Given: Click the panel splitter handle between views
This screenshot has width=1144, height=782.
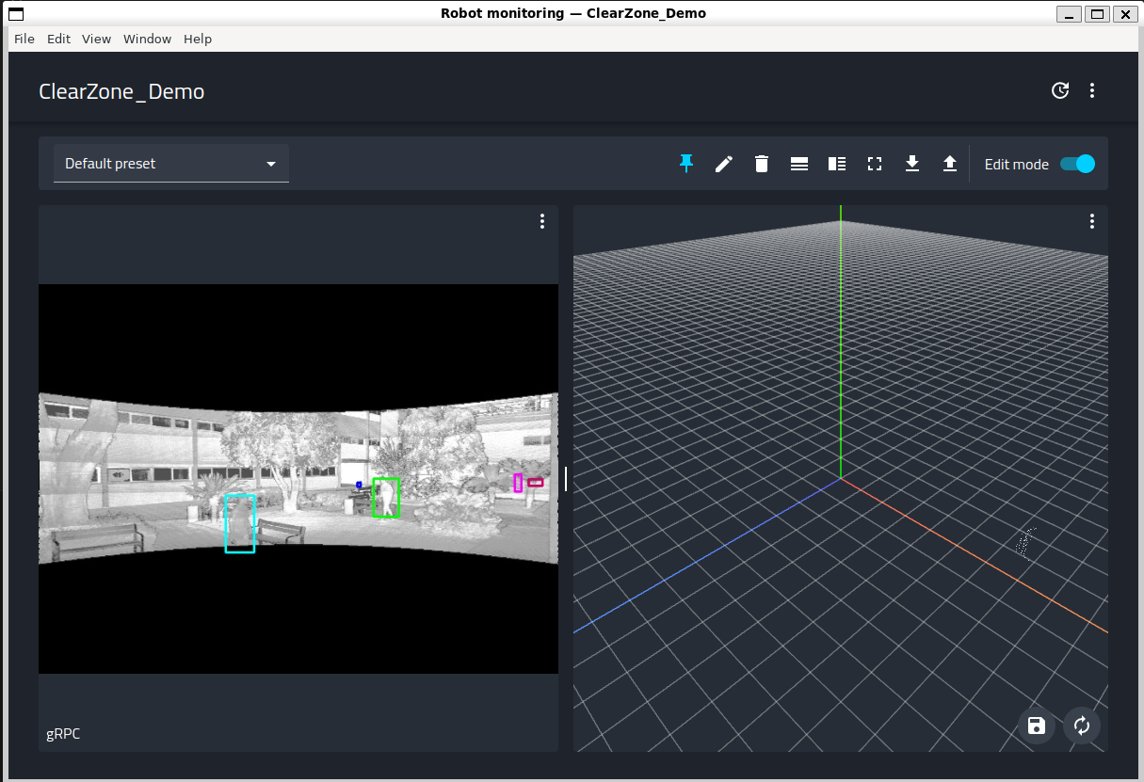Looking at the screenshot, I should (566, 478).
